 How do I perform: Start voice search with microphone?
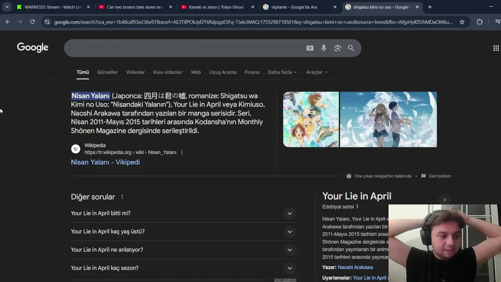point(324,48)
